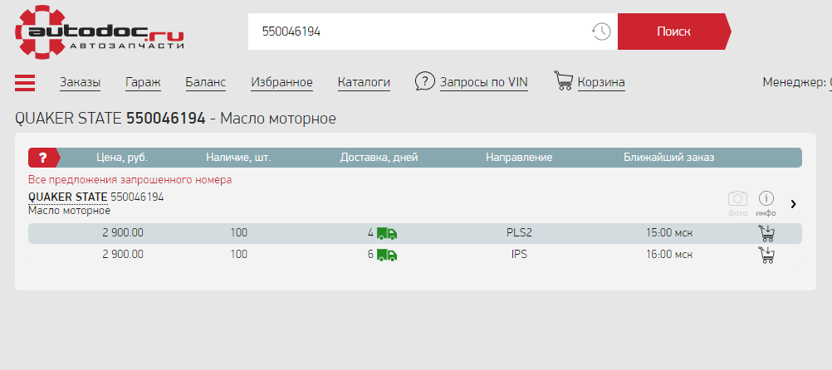The image size is (832, 370).
Task: Click 'Все предложения запрошенного номера' text
Action: click(130, 180)
